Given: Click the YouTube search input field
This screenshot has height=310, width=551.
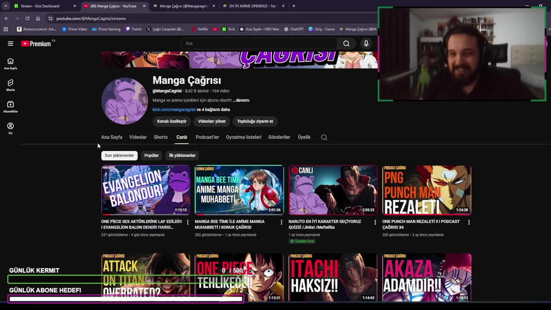Looking at the screenshot, I should click(x=260, y=43).
